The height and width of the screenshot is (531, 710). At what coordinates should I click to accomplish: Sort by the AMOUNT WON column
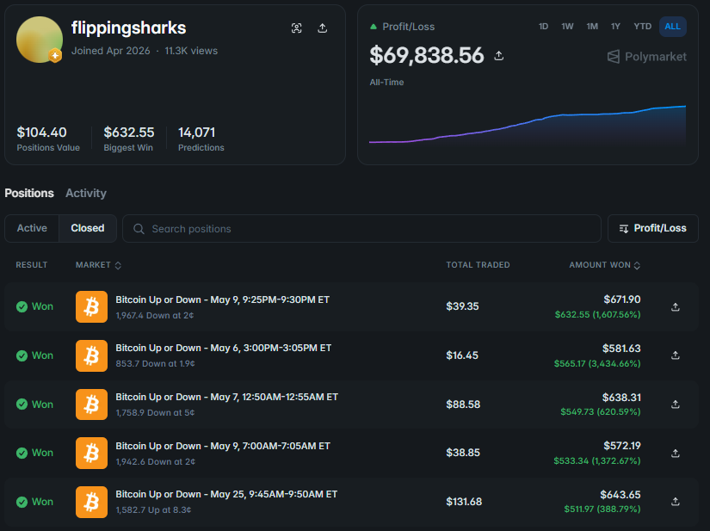[604, 265]
